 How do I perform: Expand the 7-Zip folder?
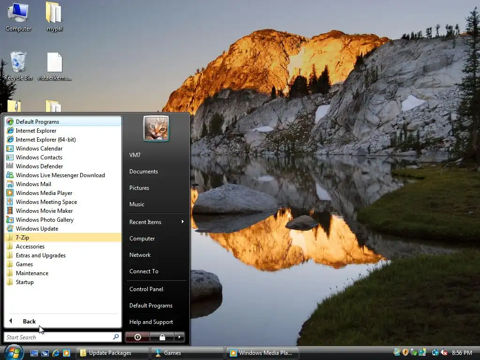pyautogui.click(x=63, y=237)
